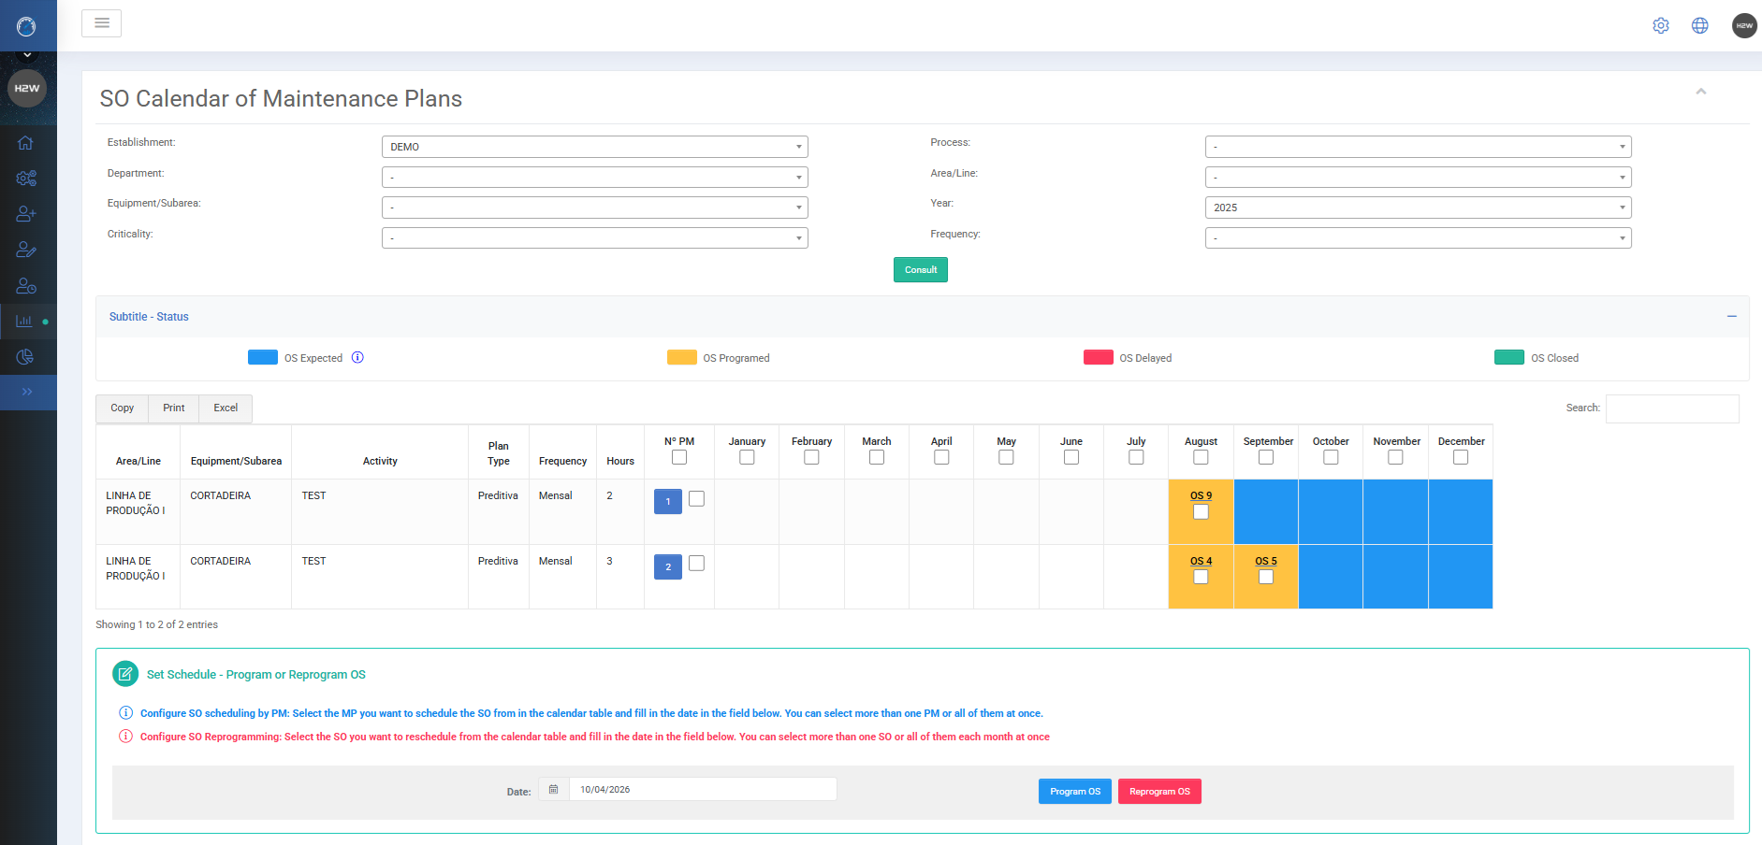The height and width of the screenshot is (845, 1762).
Task: Click the globe language icon at top right
Action: pos(1699,25)
